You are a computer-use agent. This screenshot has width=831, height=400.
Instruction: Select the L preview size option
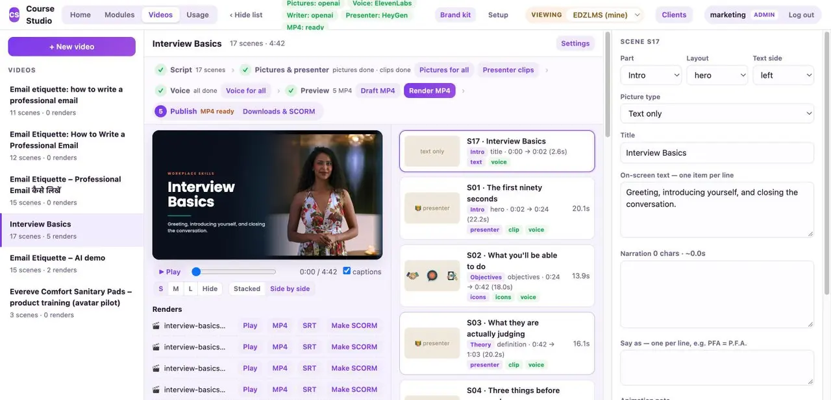(191, 289)
